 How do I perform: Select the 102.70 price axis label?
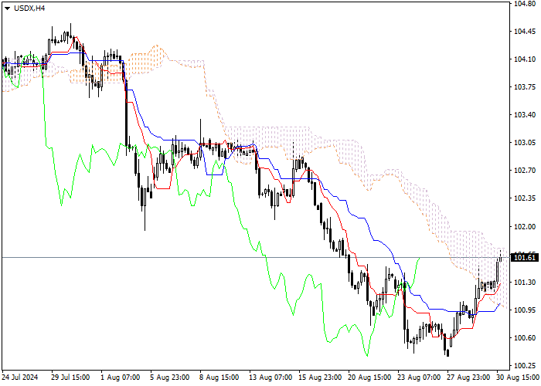tap(525, 171)
